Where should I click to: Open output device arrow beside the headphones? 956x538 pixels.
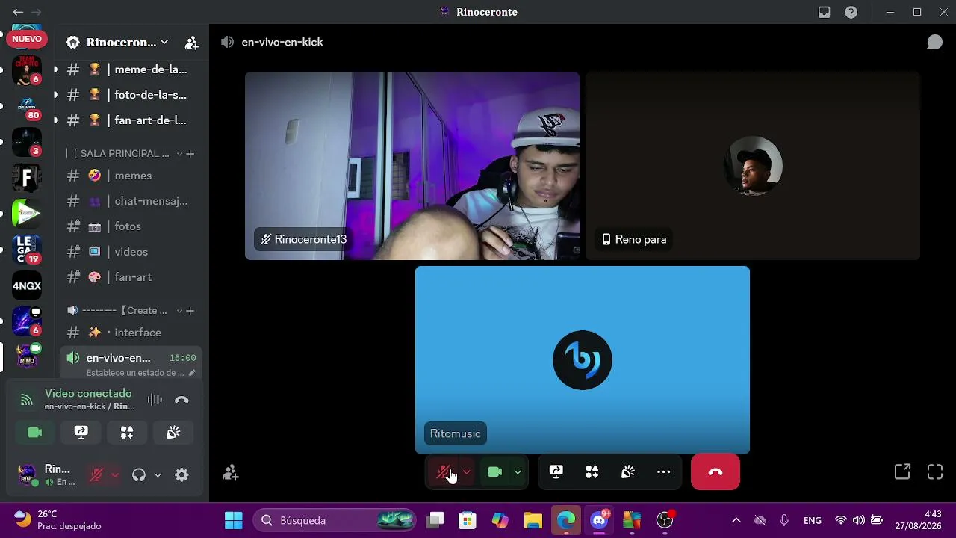pos(158,475)
